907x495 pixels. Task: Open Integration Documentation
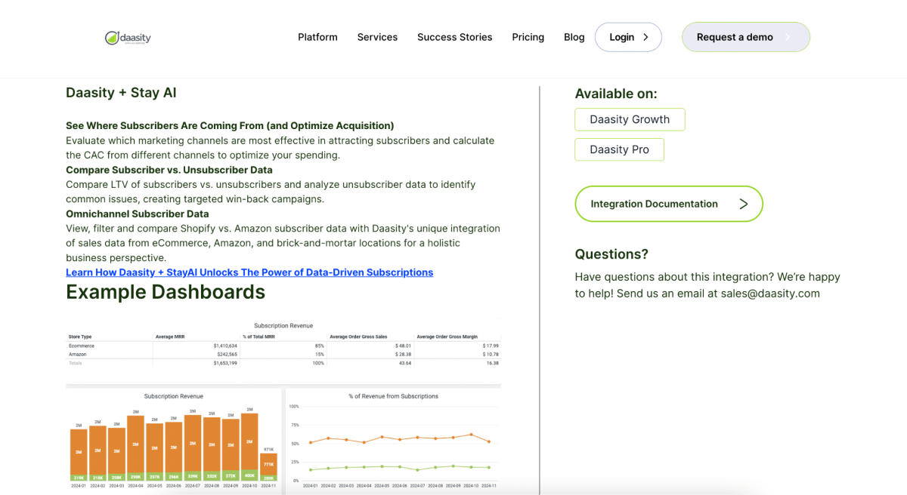pyautogui.click(x=669, y=204)
